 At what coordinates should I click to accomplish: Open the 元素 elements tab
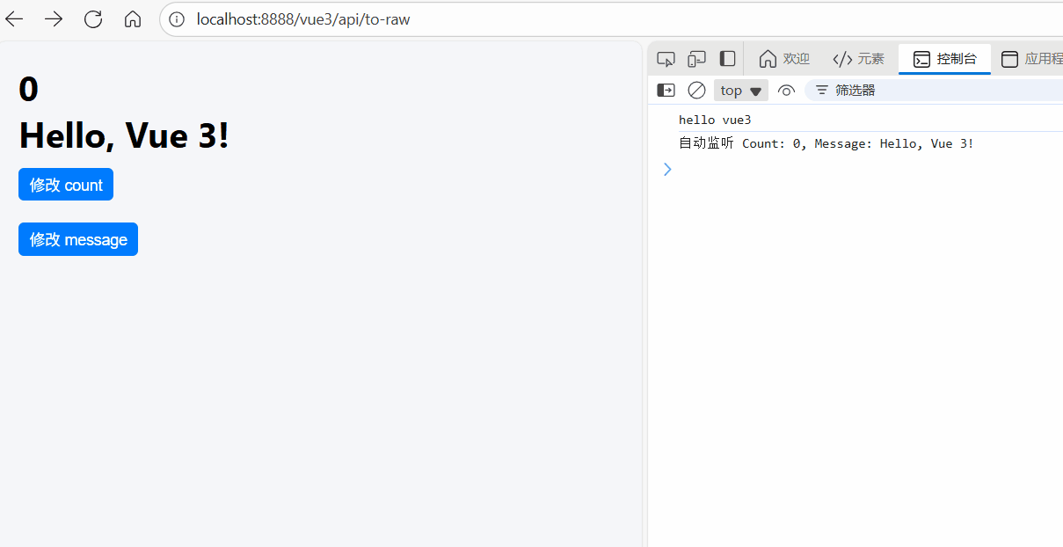tap(858, 59)
